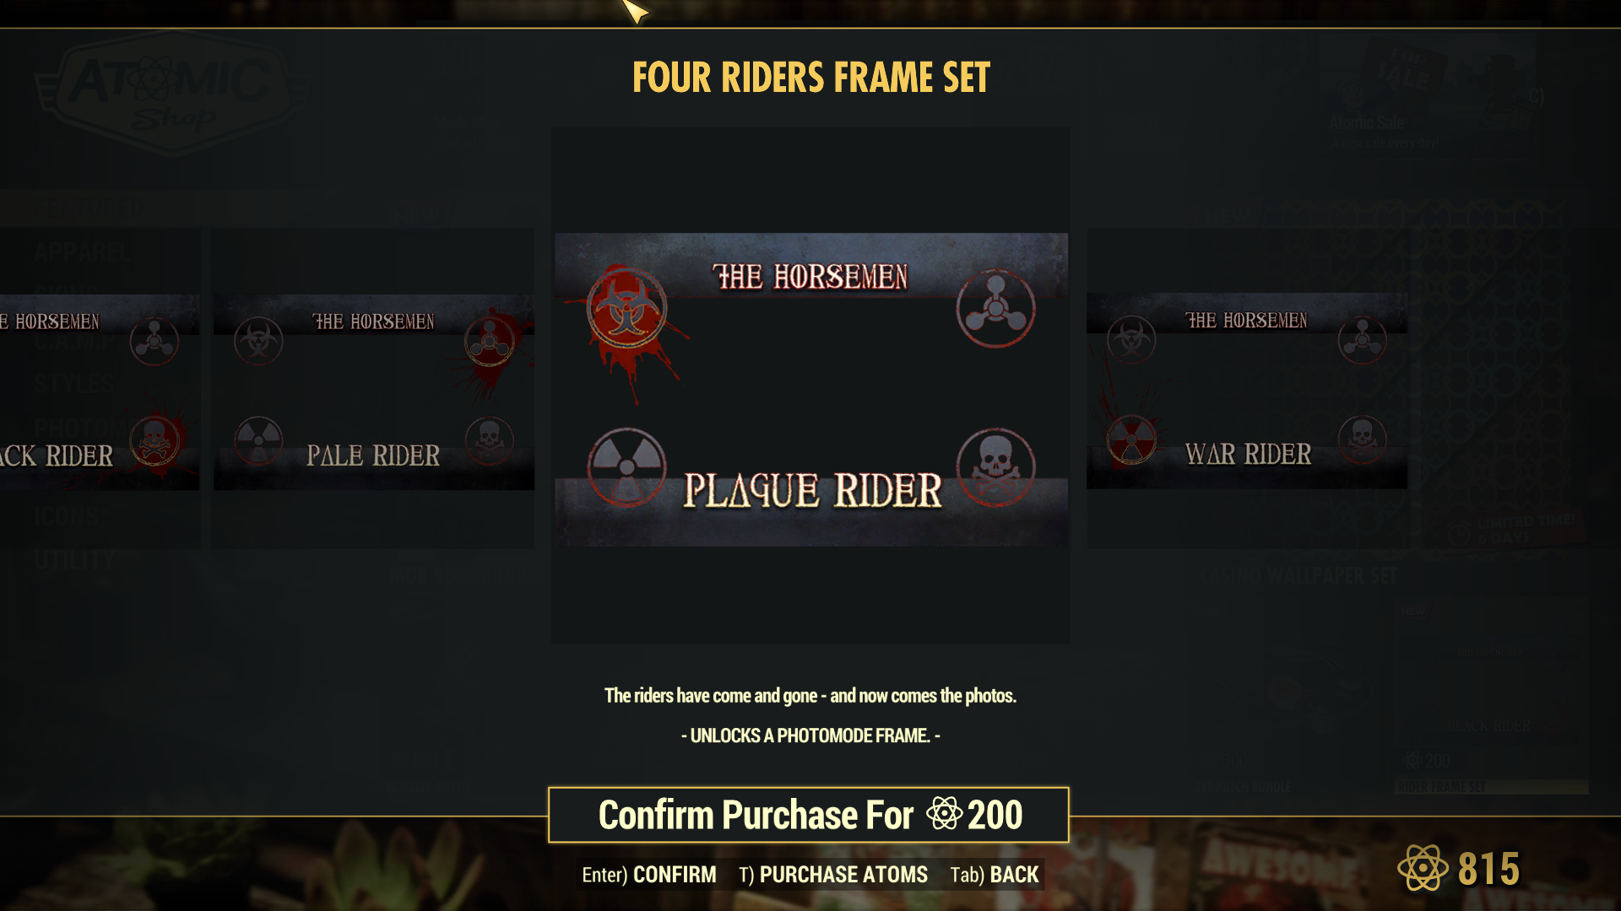The image size is (1621, 911).
Task: Click the red radiation icon on War Rider frame
Action: pyautogui.click(x=1131, y=439)
